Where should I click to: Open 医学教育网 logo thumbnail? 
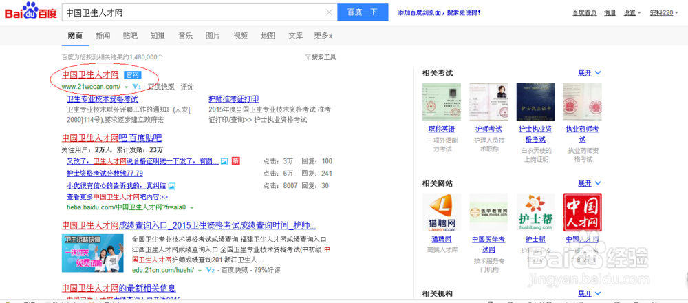(x=488, y=212)
